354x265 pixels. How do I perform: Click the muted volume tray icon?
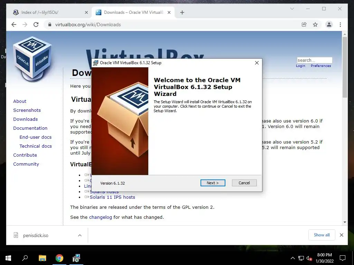(309, 258)
